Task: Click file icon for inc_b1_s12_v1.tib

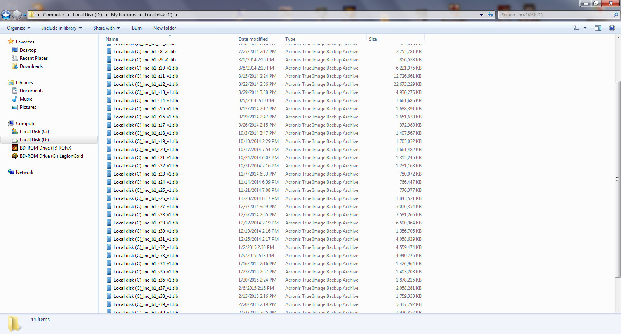Action: tap(109, 84)
